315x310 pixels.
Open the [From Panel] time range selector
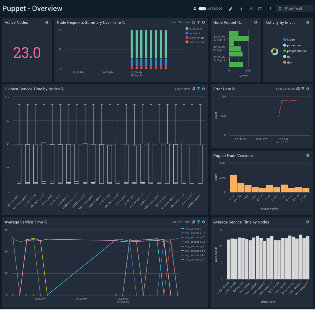click(x=294, y=9)
